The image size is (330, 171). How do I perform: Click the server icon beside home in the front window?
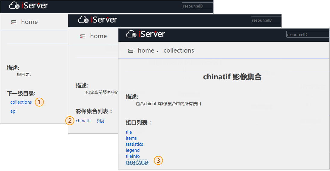pyautogui.click(x=131, y=51)
